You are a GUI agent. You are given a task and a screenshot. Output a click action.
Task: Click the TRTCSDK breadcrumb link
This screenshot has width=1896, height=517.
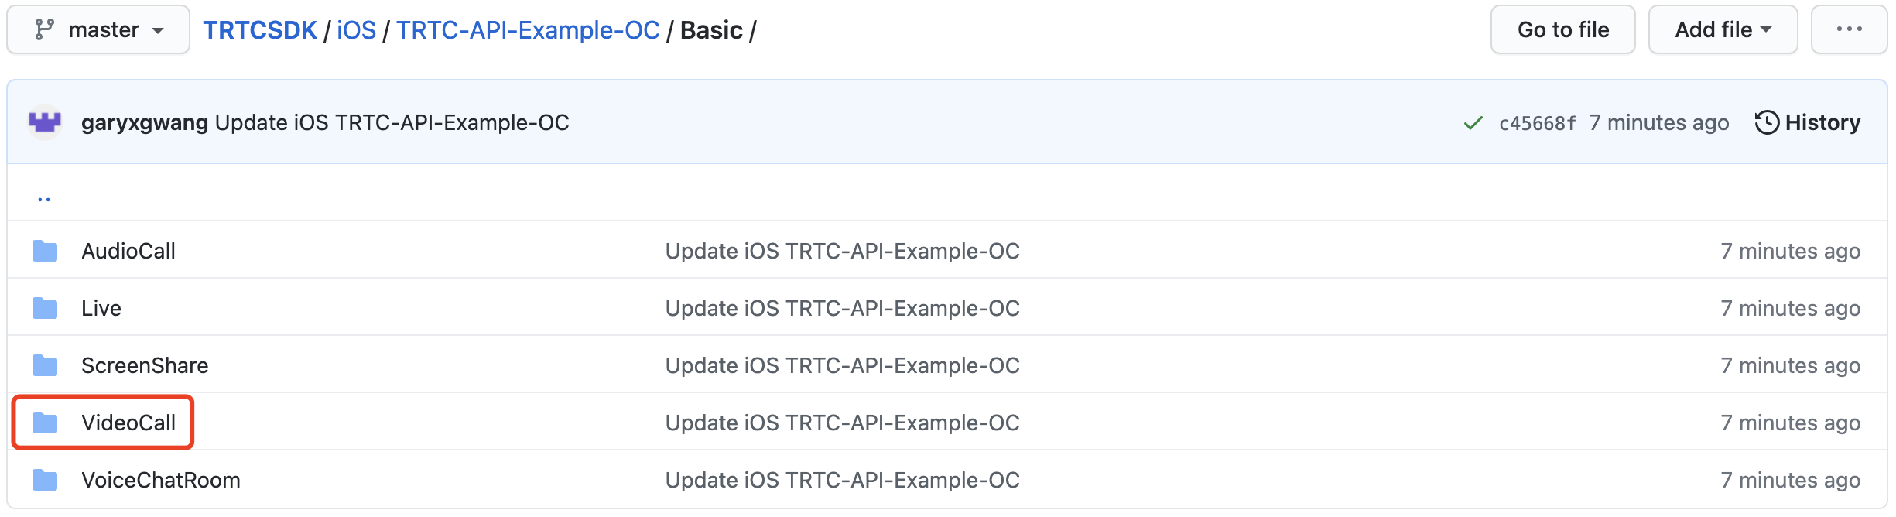coord(260,30)
